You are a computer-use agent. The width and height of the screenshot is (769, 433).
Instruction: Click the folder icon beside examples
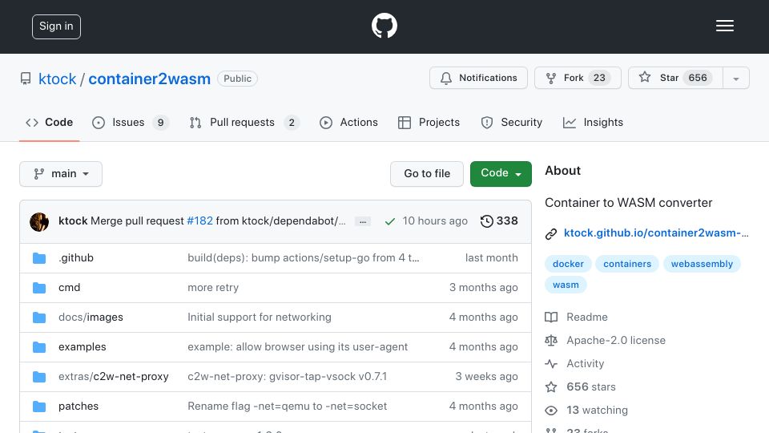click(x=39, y=347)
